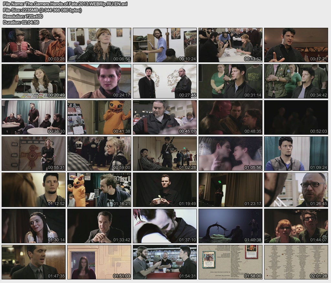Open the dark frame at 00:52:03
Screen dimensions: 331x283
click(296, 117)
